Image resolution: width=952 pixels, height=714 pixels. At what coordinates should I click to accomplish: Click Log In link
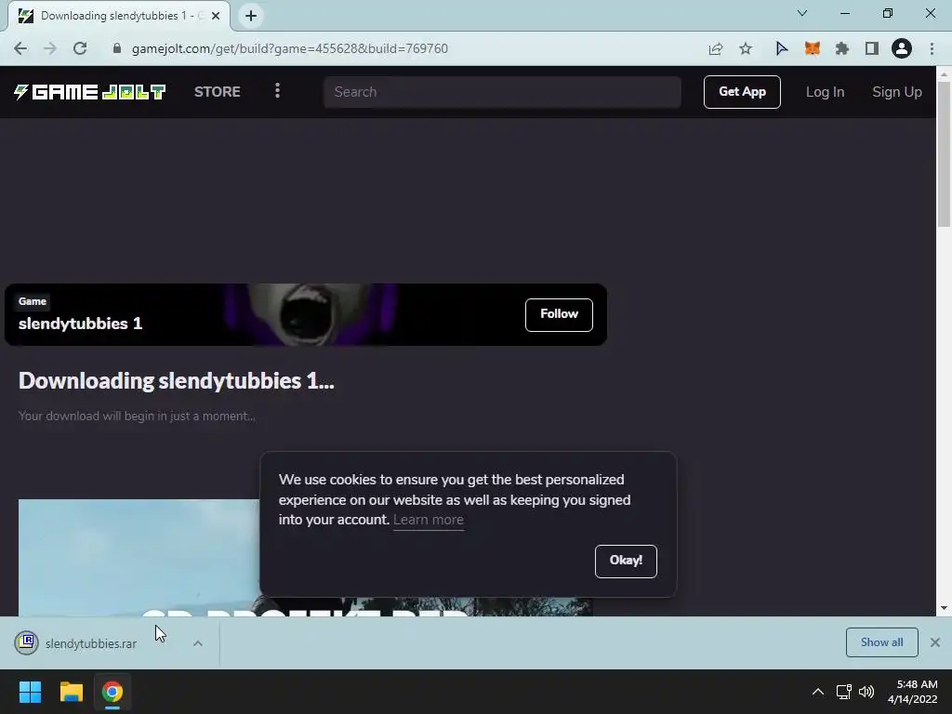point(825,92)
